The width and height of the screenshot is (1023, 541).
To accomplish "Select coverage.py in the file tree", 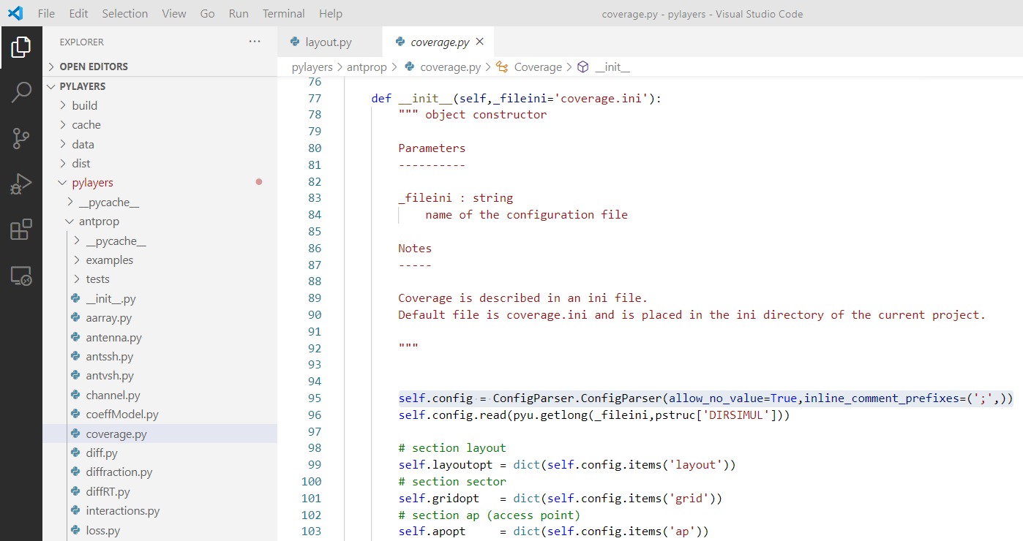I will pyautogui.click(x=160, y=434).
